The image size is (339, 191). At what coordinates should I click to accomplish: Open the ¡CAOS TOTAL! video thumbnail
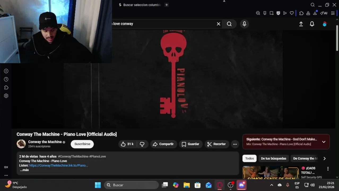tap(271, 172)
